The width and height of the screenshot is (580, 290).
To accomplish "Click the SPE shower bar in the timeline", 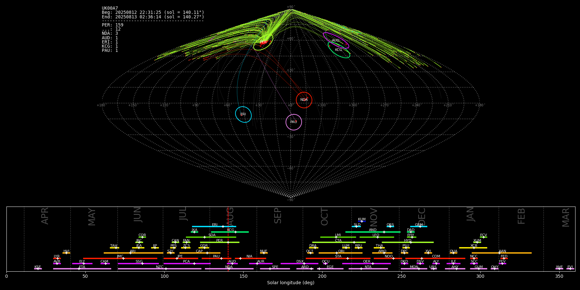I will tap(275, 269).
